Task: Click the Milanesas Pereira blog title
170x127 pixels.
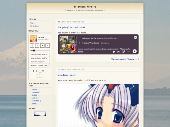Action: [x=85, y=7]
